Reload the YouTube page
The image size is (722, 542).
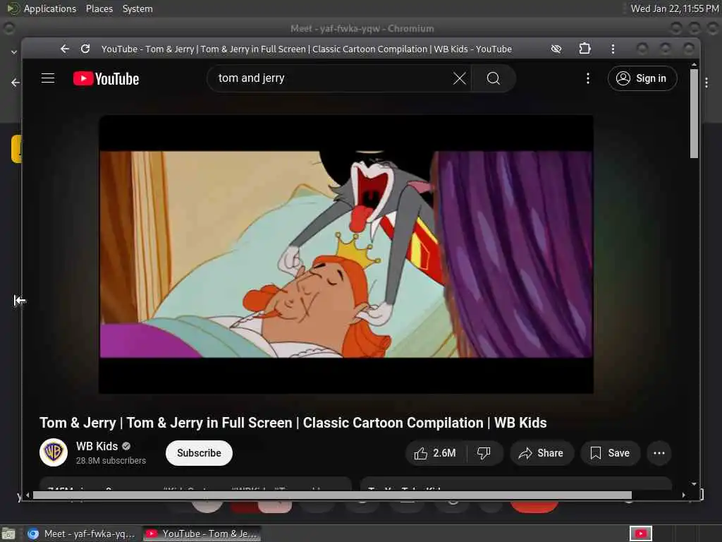(x=85, y=49)
